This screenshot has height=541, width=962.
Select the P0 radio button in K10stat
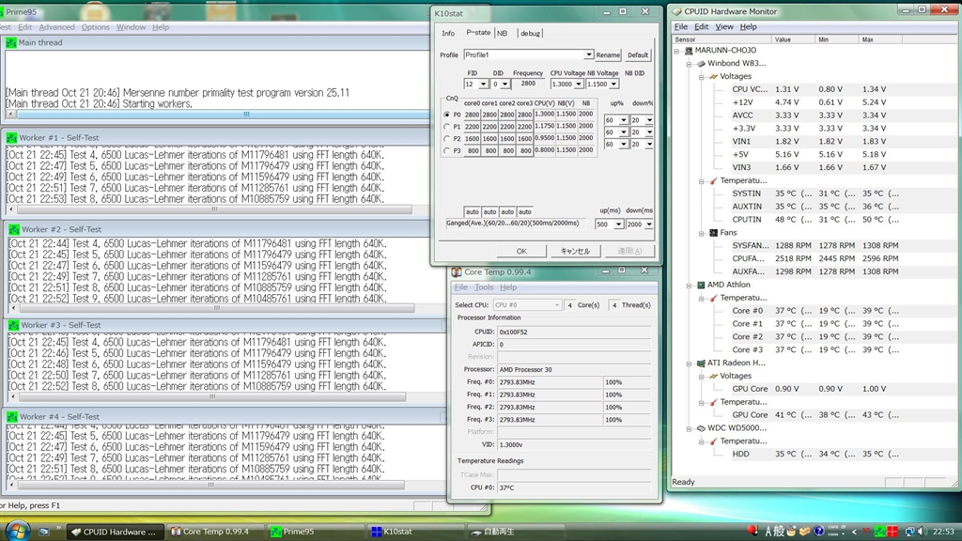pos(446,115)
